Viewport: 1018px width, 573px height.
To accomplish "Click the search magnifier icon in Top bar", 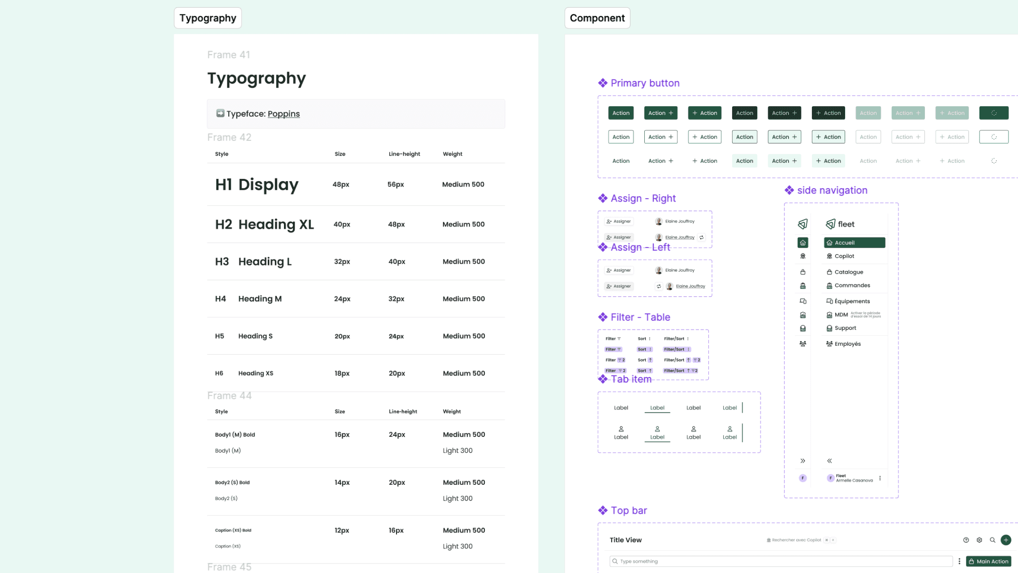I will tap(992, 540).
